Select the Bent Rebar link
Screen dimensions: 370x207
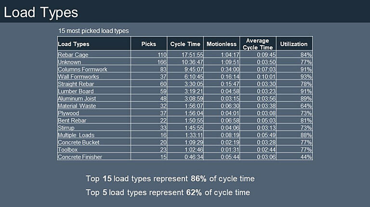(x=72, y=121)
